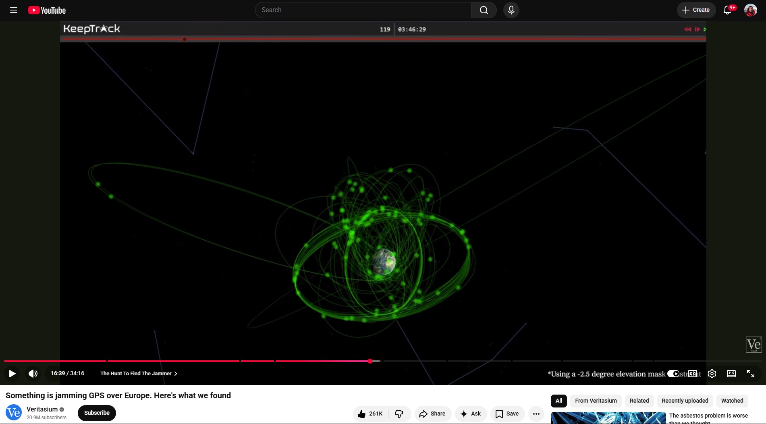Select the 'Related' chip
Screen dimensions: 766x424
coord(639,401)
